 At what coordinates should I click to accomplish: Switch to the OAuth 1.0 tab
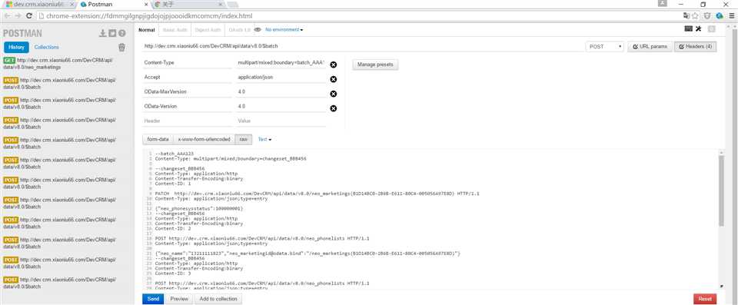(x=239, y=30)
